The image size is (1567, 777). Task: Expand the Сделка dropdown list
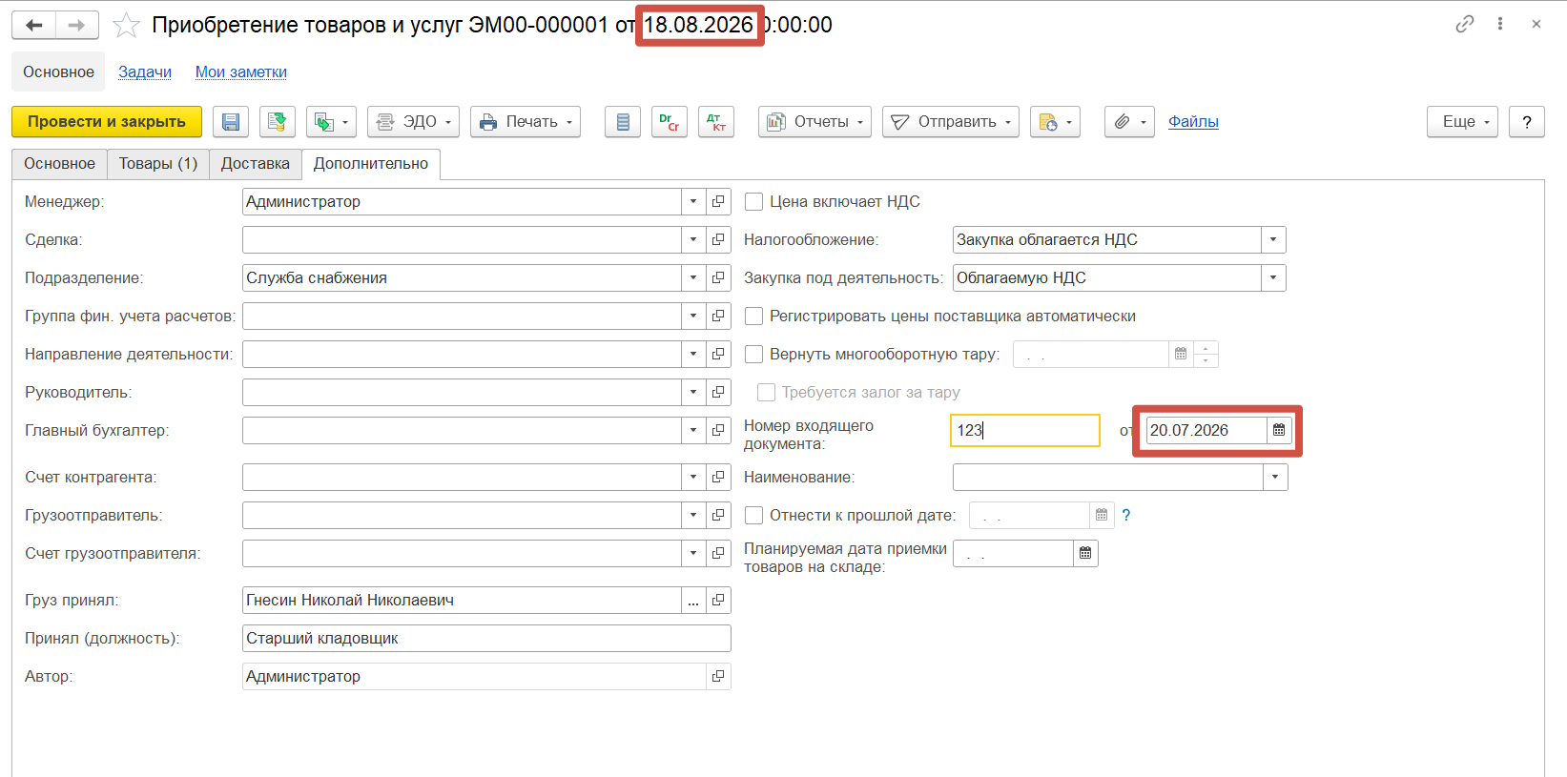coord(693,239)
